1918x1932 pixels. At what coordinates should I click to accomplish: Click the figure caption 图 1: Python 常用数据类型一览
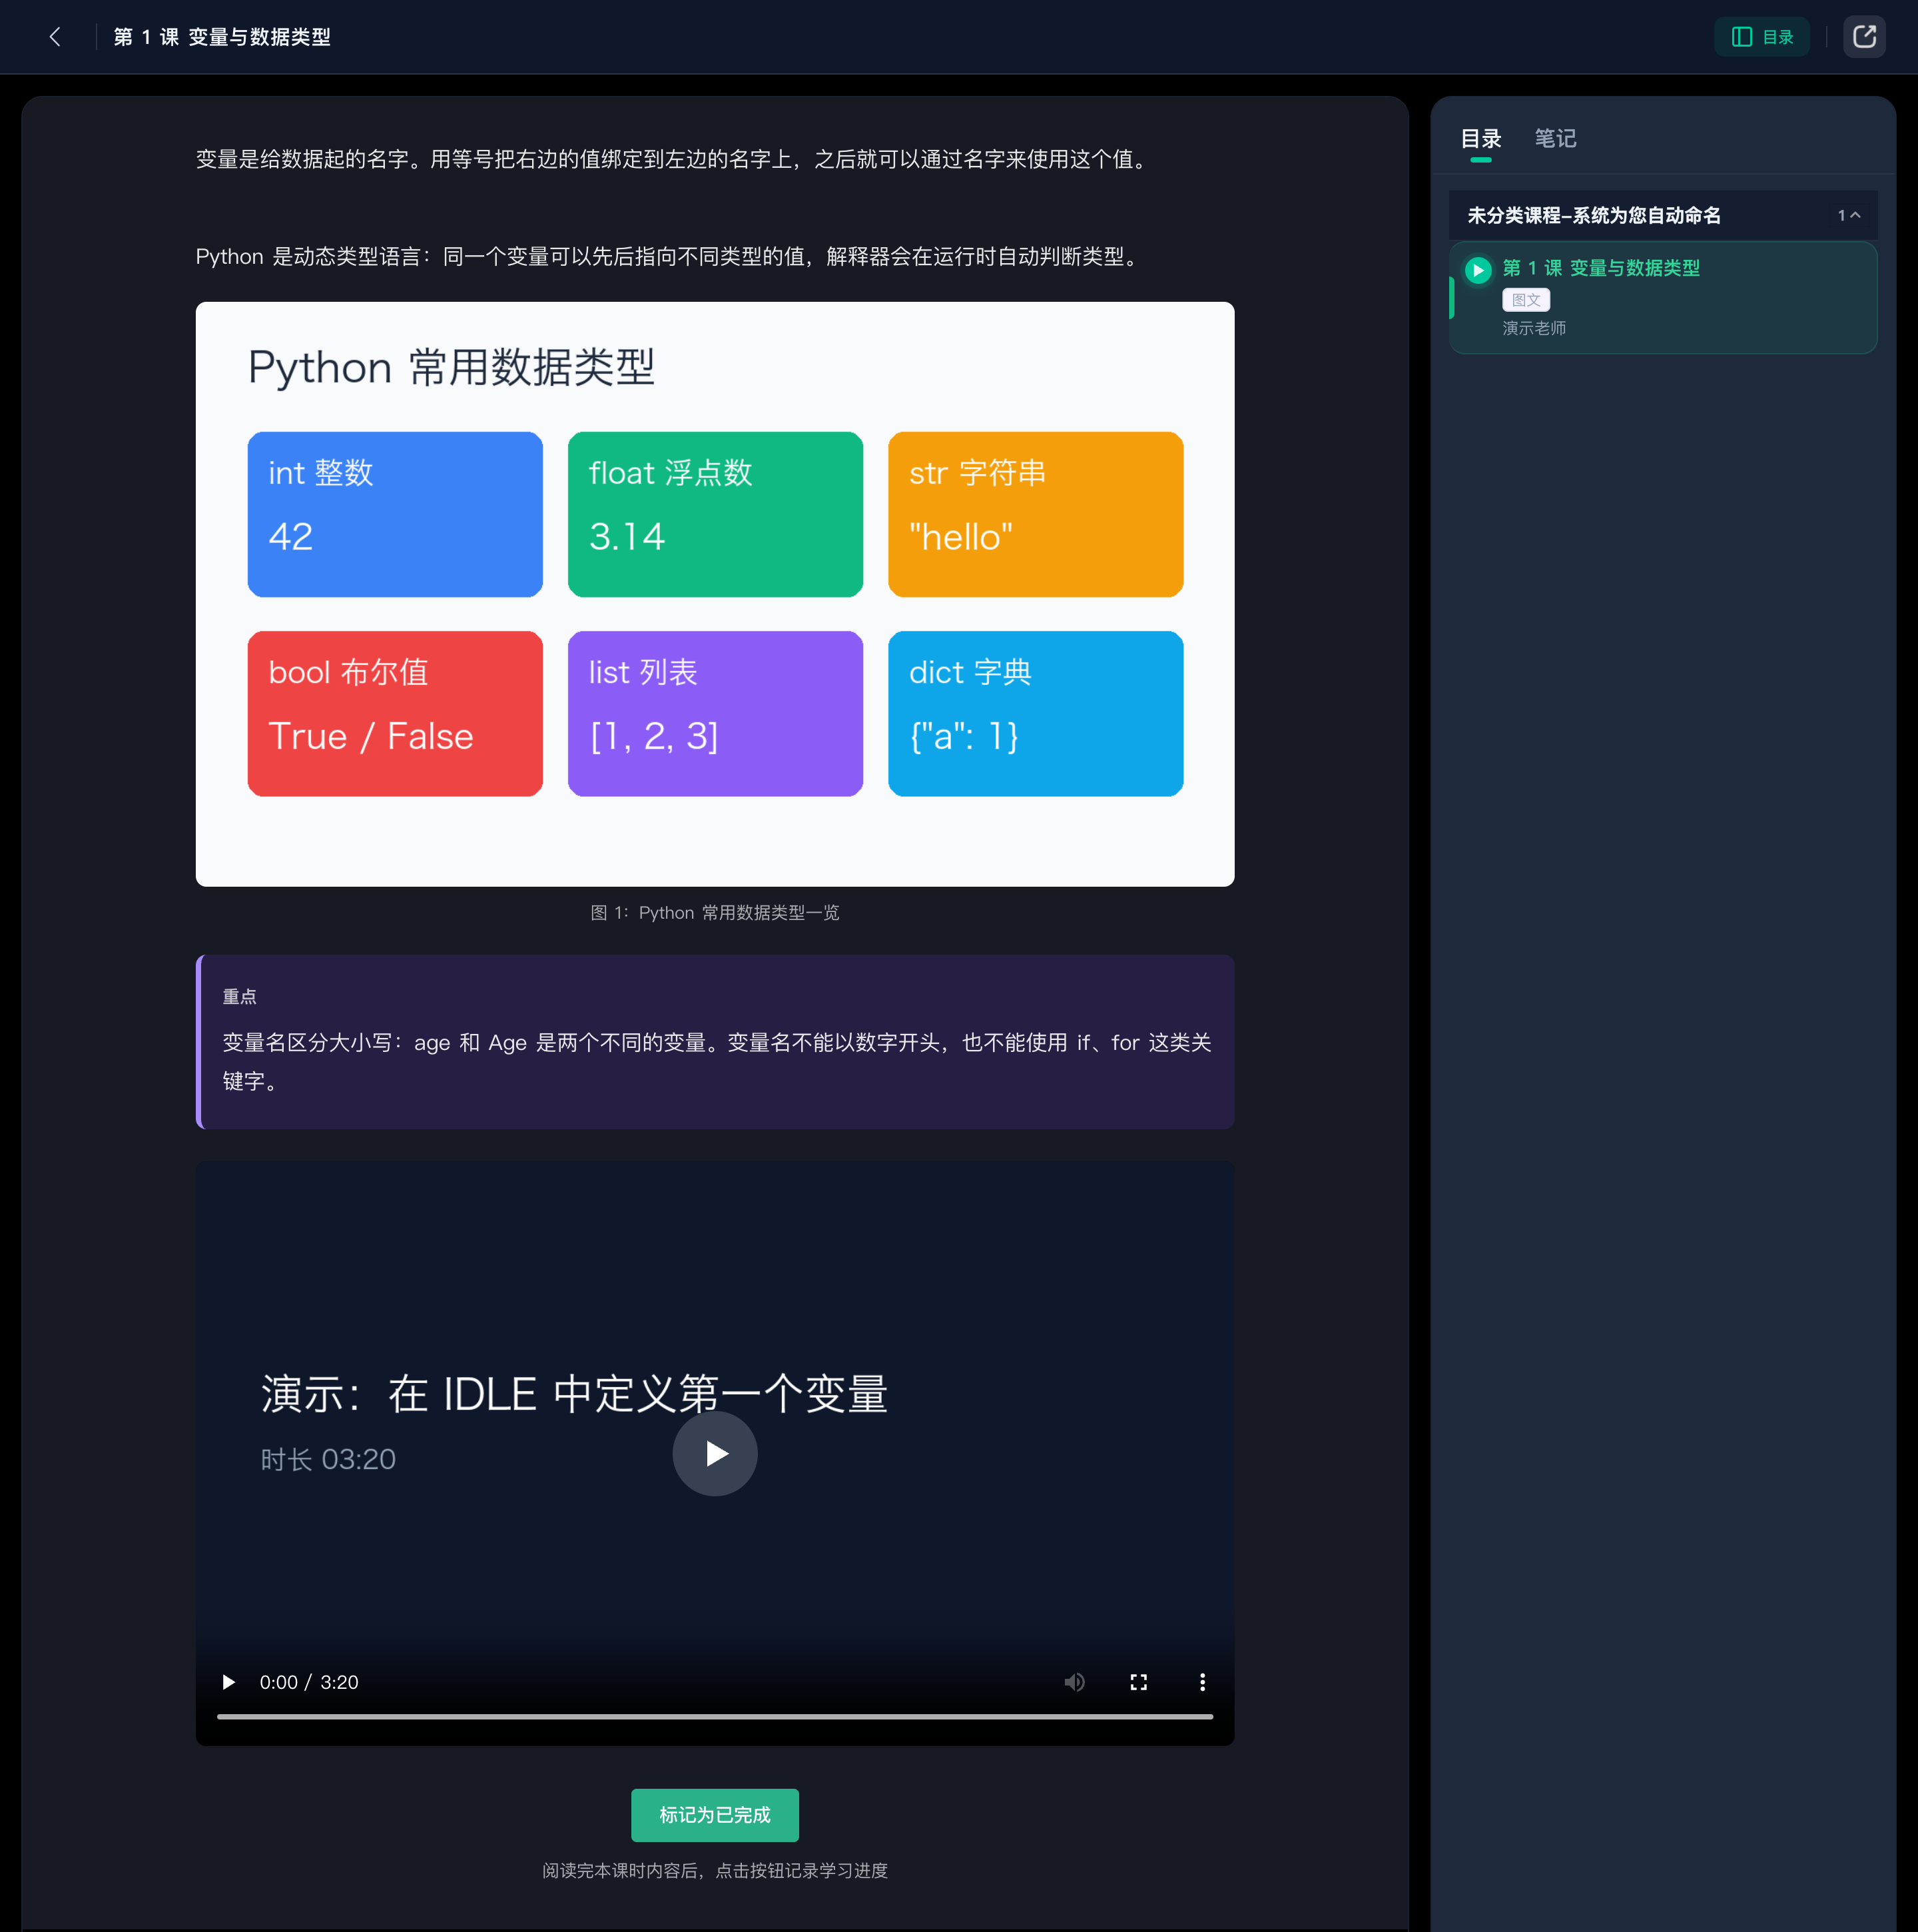click(715, 912)
